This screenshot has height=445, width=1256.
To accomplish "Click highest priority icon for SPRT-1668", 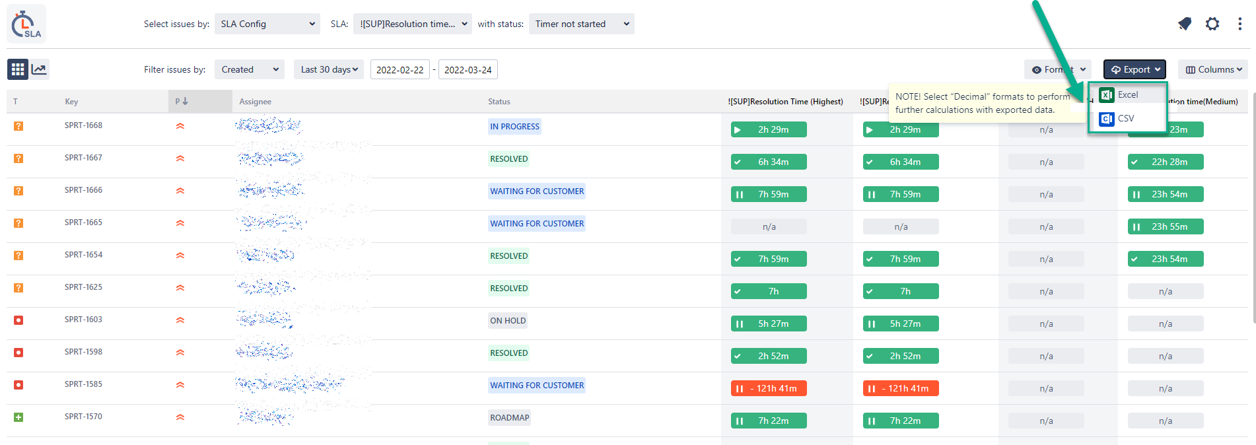I will 180,125.
